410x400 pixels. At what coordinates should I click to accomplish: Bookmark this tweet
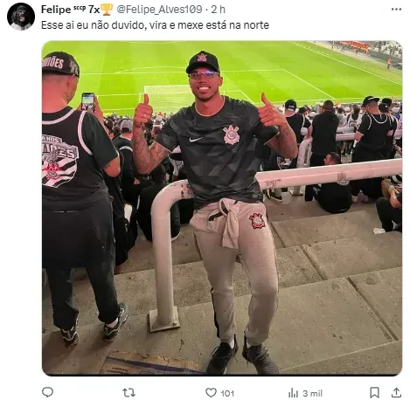tap(374, 393)
